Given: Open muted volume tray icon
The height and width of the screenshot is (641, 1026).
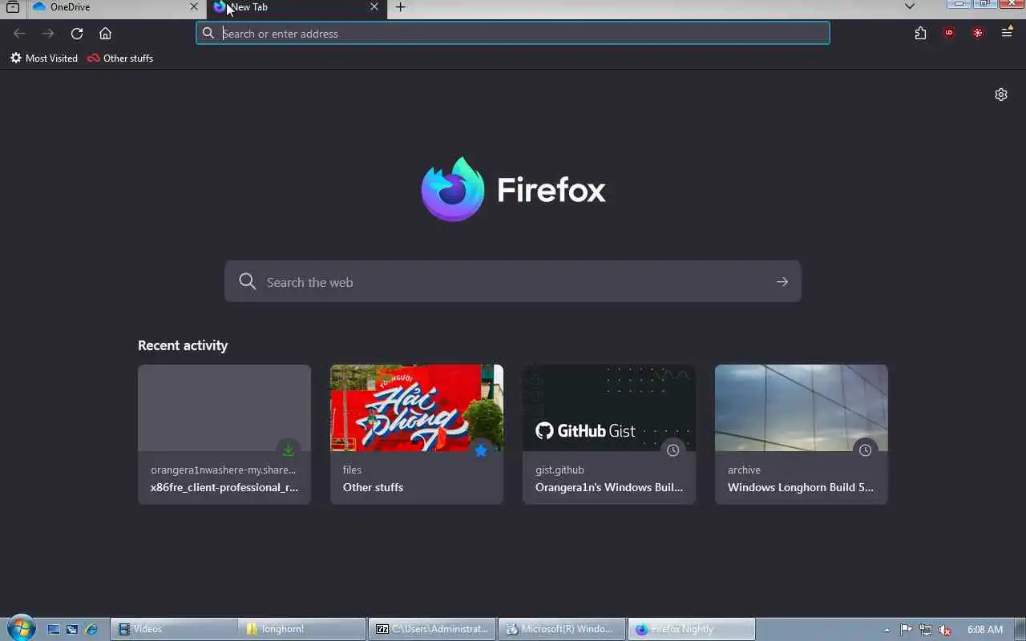Looking at the screenshot, I should click(x=945, y=630).
